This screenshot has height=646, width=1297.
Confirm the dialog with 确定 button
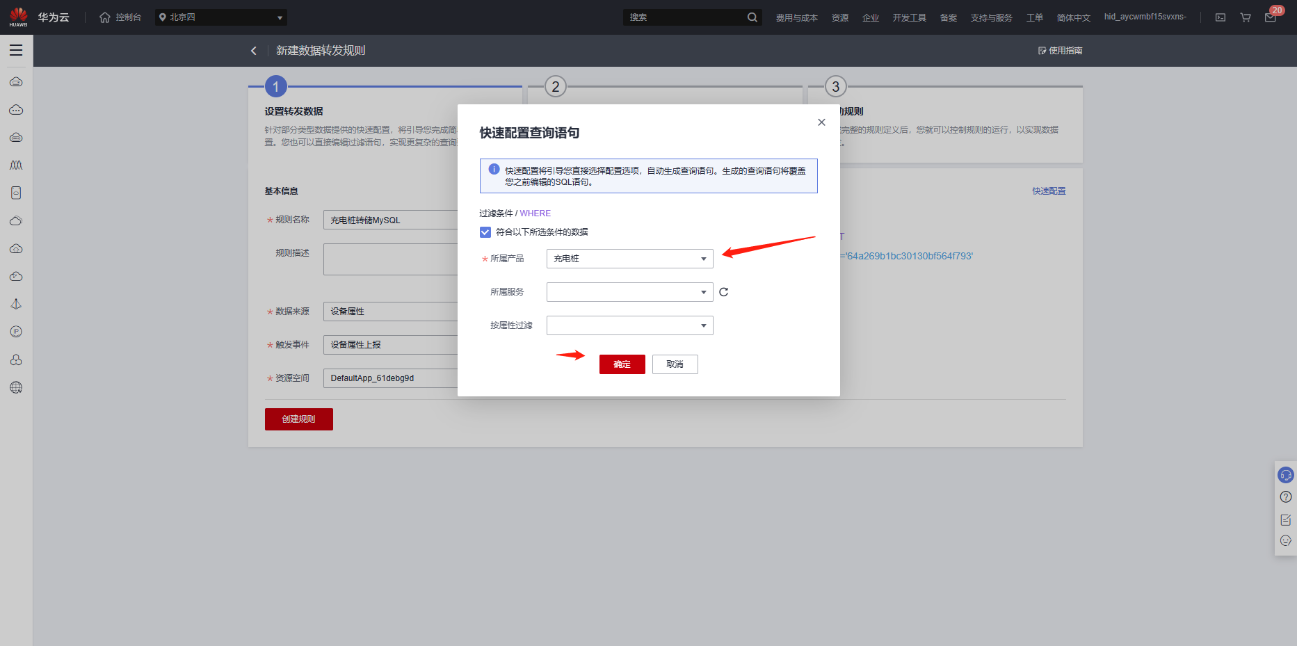coord(622,364)
